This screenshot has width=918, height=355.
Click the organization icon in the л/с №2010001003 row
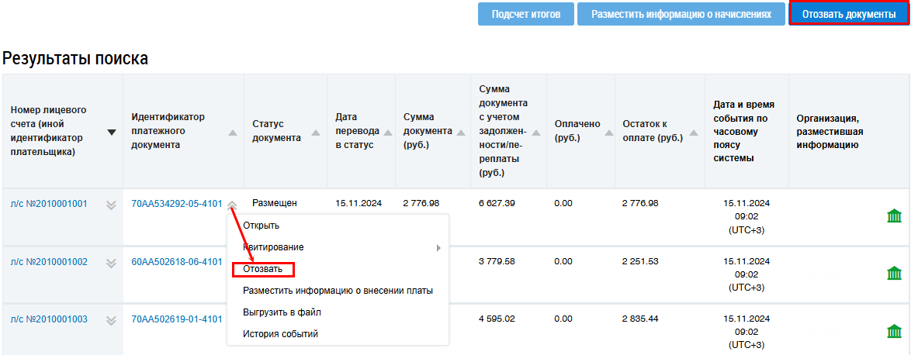click(894, 332)
